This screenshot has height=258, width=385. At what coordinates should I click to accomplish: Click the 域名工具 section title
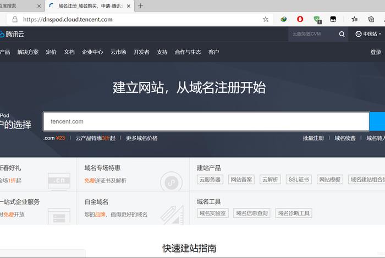tap(208, 201)
